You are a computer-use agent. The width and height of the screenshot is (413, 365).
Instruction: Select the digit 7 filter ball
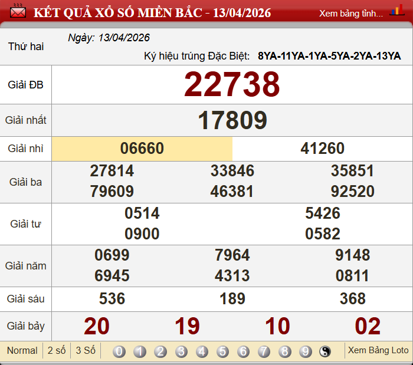[264, 351]
